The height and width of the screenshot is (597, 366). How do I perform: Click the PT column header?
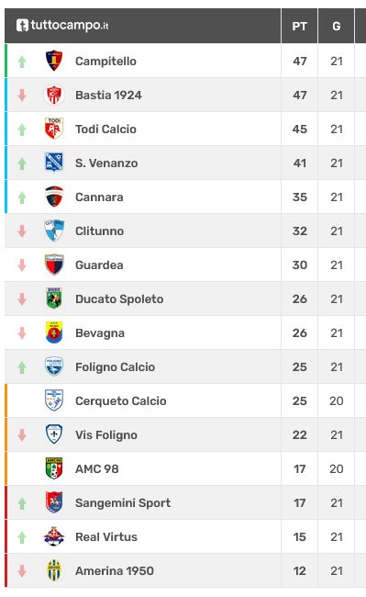tap(299, 26)
